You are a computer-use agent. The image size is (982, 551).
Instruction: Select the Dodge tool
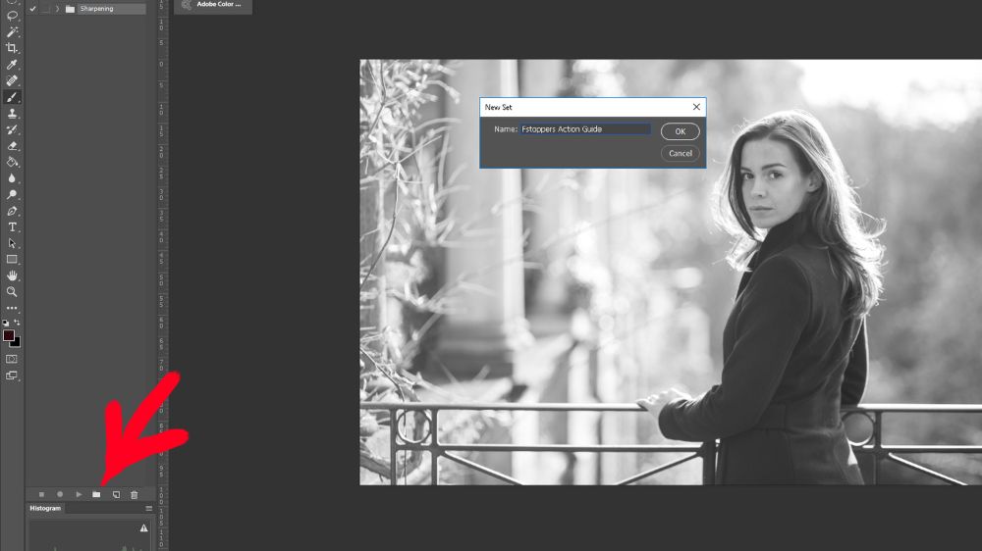tap(12, 194)
